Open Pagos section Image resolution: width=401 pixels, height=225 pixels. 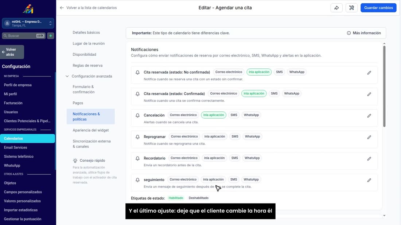pos(78,103)
